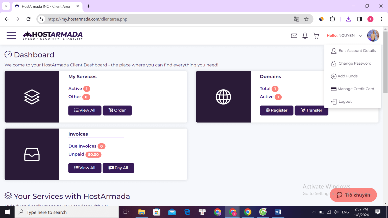Open the Trò chuyện chat widget
The image size is (388, 218).
[353, 195]
